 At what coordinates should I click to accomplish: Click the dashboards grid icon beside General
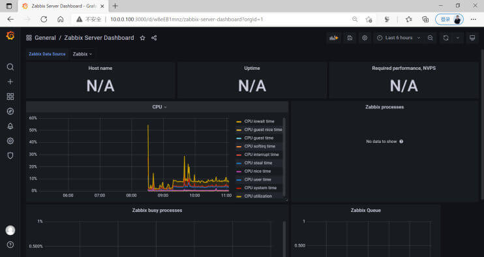pyautogui.click(x=29, y=38)
